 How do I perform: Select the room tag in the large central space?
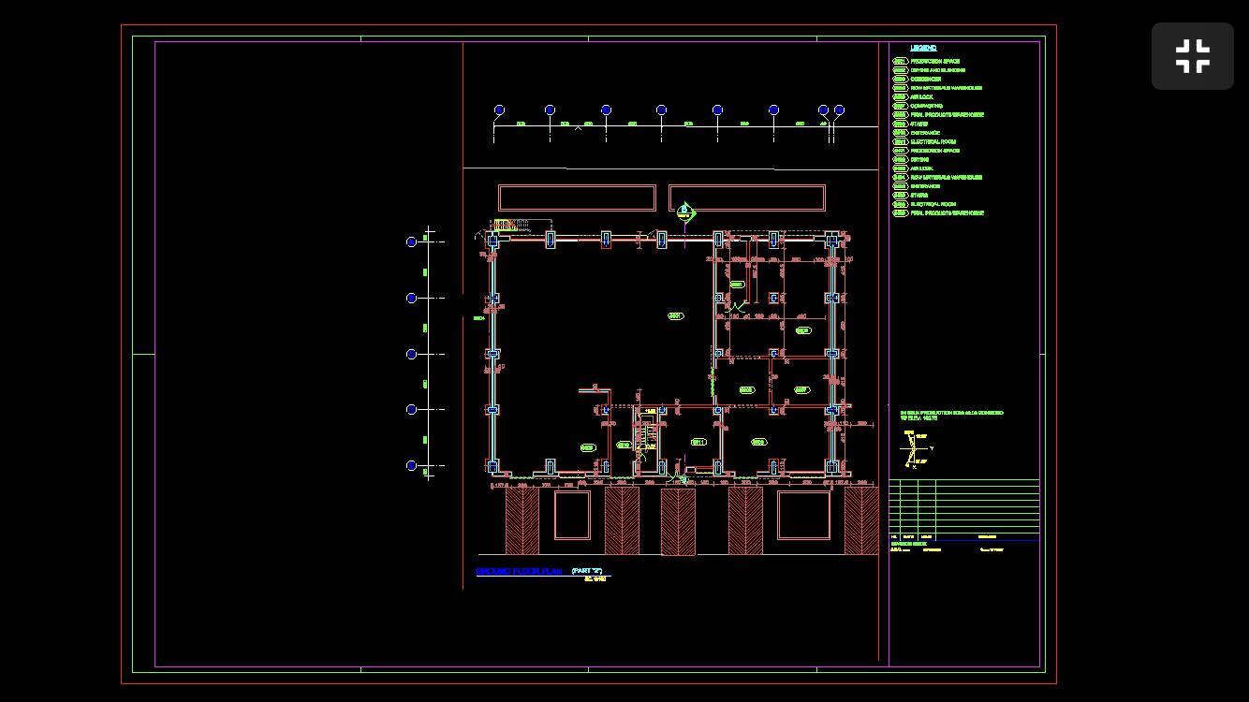coord(675,316)
